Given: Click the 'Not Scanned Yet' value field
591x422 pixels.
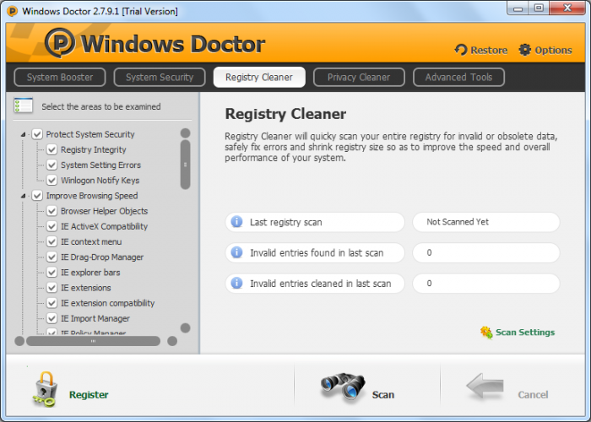Looking at the screenshot, I should point(486,222).
